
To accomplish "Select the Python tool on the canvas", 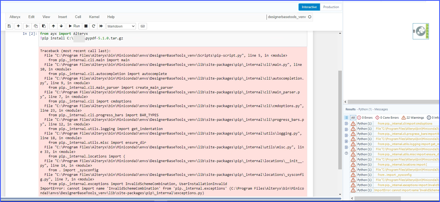I will 421,31.
